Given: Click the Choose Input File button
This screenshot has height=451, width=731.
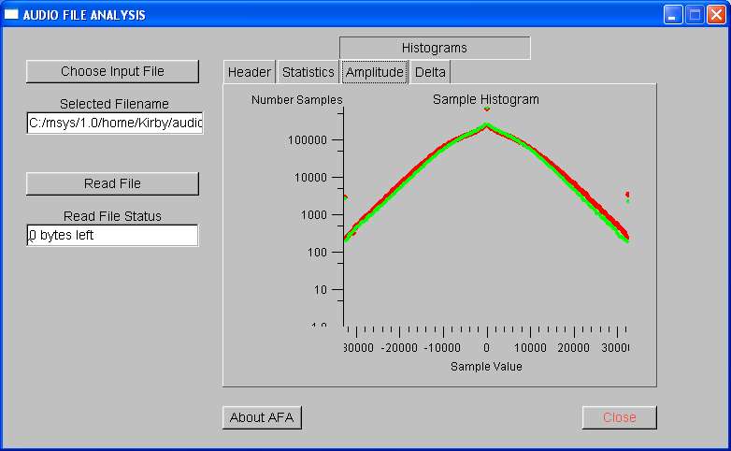Looking at the screenshot, I should pyautogui.click(x=112, y=71).
